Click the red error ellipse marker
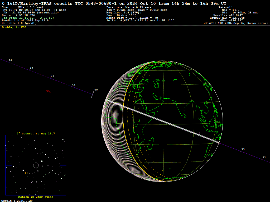This screenshot has width=270, height=202. tap(48, 91)
